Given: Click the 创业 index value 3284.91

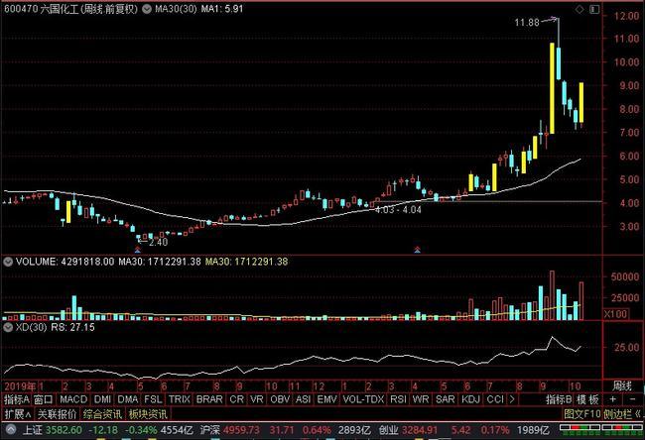Looking at the screenshot, I should pos(420,430).
